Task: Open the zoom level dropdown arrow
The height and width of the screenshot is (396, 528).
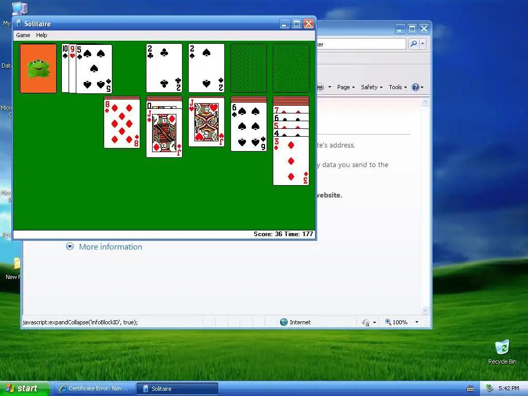Action: (x=417, y=322)
